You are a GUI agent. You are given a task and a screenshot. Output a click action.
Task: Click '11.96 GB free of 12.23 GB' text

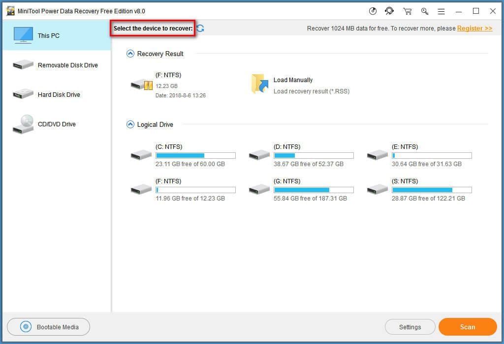click(x=190, y=199)
